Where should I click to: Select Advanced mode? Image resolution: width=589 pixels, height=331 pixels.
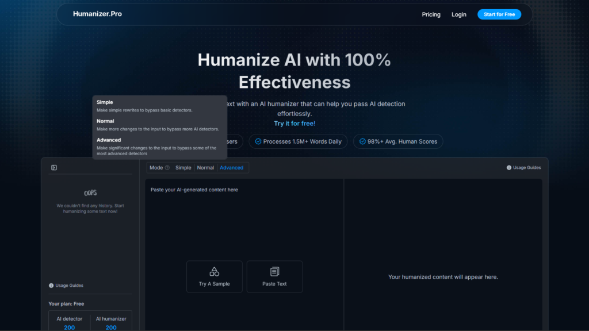tap(232, 167)
